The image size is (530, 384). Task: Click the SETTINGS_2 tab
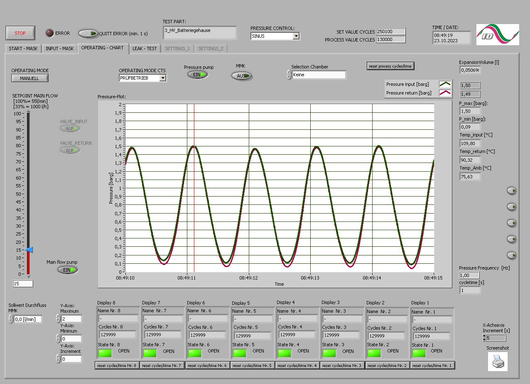(x=211, y=49)
